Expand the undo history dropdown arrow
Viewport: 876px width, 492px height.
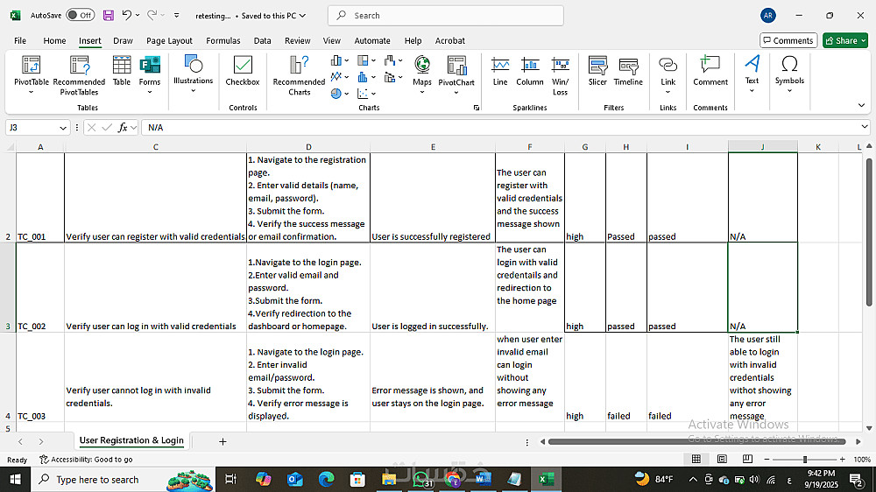pyautogui.click(x=138, y=15)
